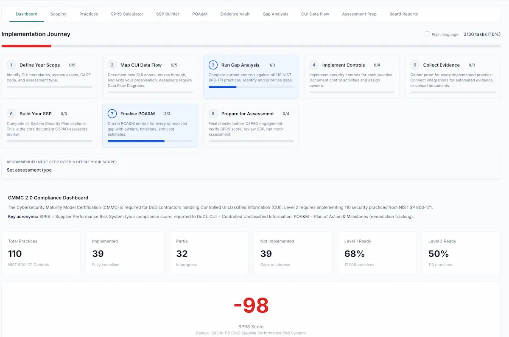Image resolution: width=509 pixels, height=337 pixels.
Task: Expand the recommended next step panel
Action: [252, 167]
